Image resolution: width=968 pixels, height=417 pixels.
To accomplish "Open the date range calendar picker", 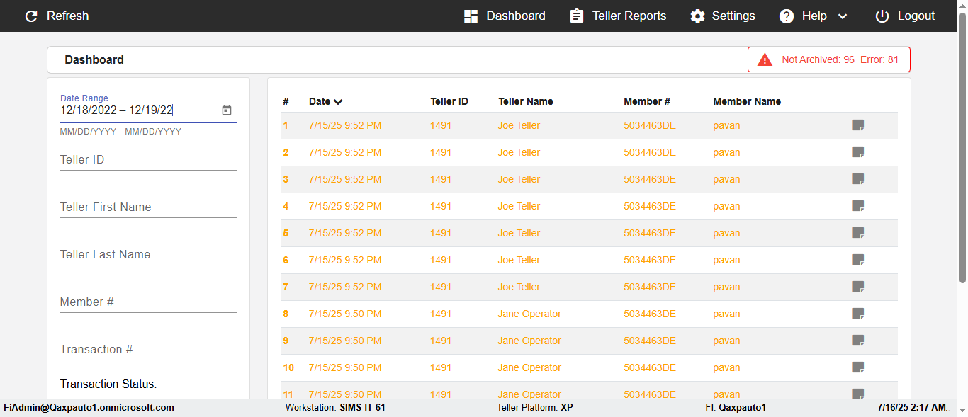I will (227, 110).
